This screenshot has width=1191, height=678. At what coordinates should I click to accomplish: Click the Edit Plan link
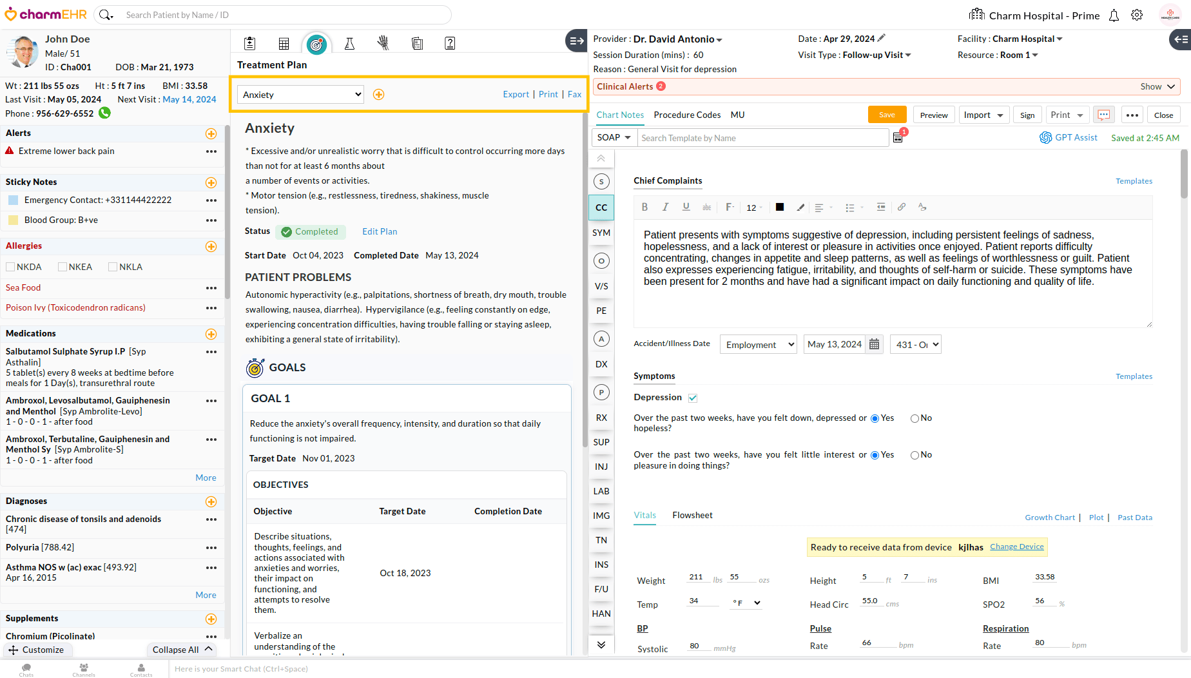380,231
